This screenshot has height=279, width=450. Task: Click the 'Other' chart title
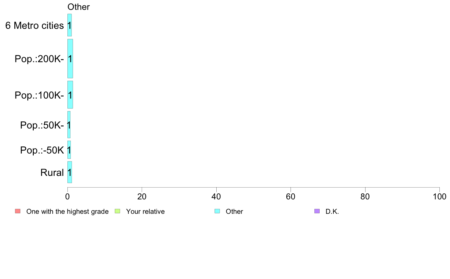78,7
